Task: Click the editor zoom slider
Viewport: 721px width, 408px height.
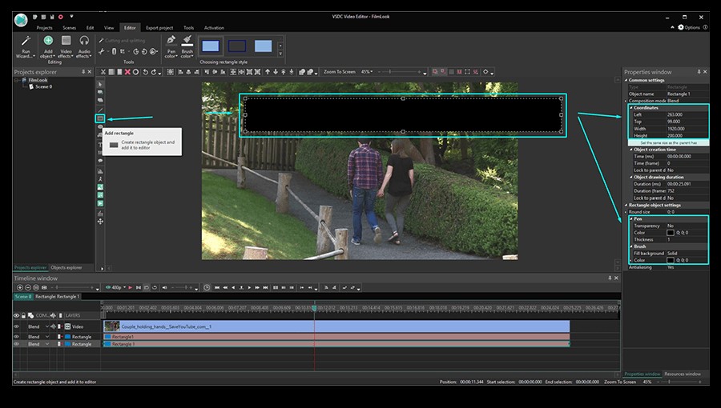Action: coord(399,72)
